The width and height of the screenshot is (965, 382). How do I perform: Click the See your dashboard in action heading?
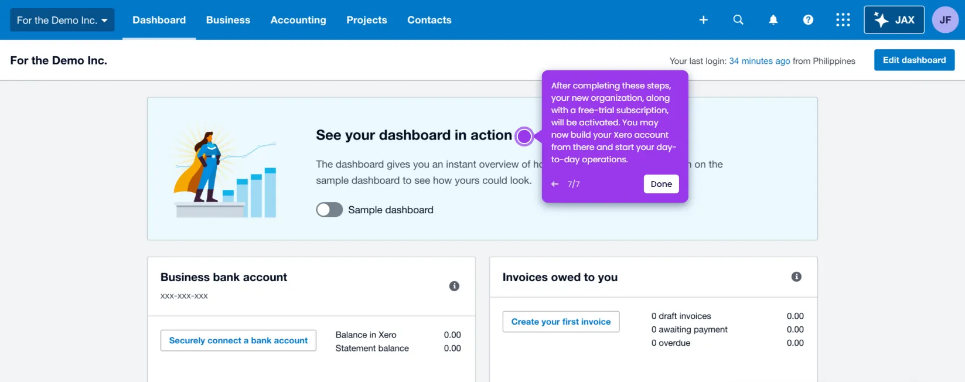point(414,135)
